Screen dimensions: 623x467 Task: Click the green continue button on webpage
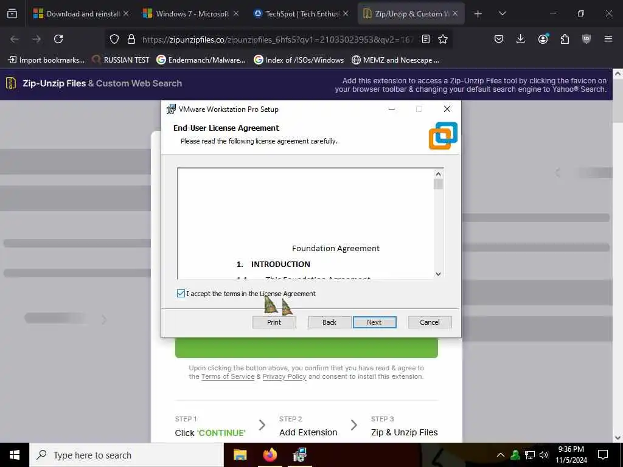(x=307, y=348)
